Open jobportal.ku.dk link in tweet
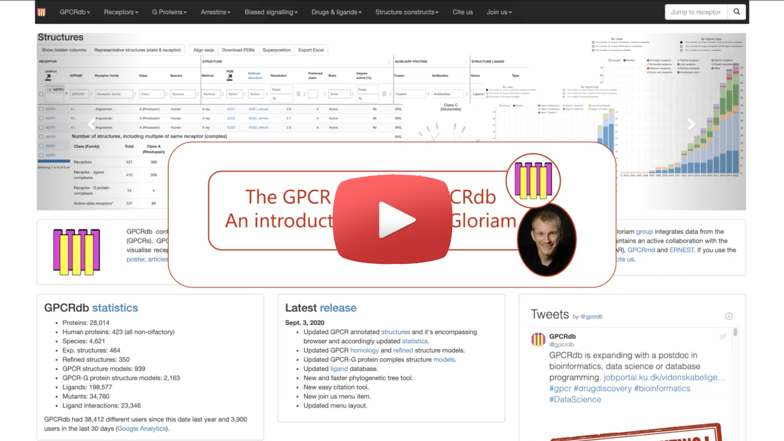Image resolution: width=784 pixels, height=441 pixels. pyautogui.click(x=664, y=377)
